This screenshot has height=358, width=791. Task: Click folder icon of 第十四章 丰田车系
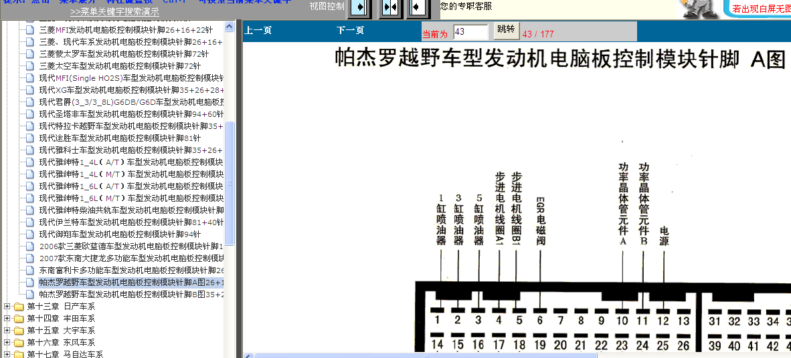pyautogui.click(x=19, y=318)
